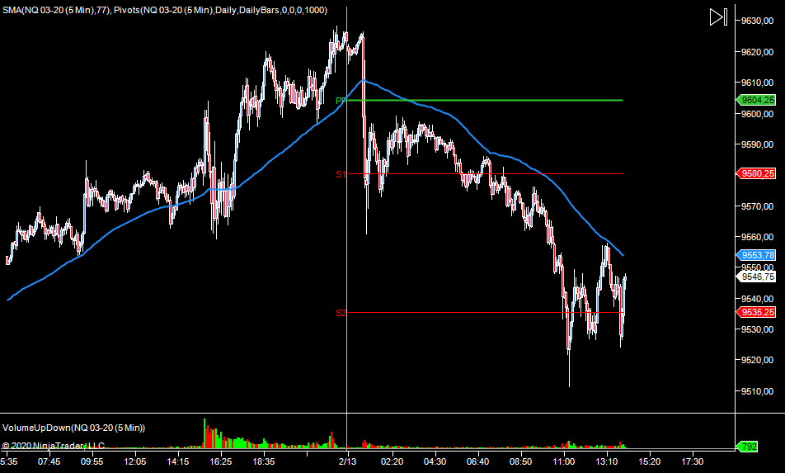
Task: Click the PP pivot point label
Action: [341, 102]
